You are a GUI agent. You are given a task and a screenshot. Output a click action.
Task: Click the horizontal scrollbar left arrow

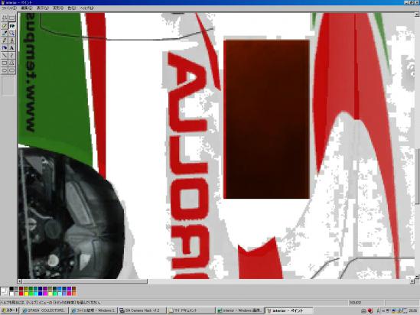tap(20, 281)
